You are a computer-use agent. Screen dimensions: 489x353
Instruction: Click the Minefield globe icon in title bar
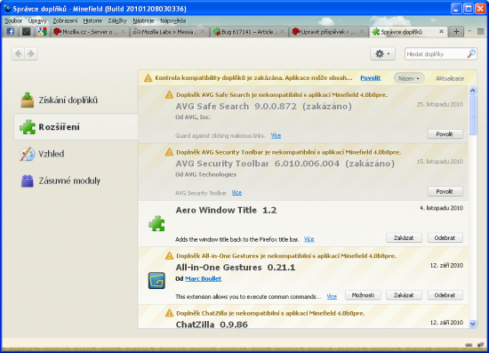point(7,8)
